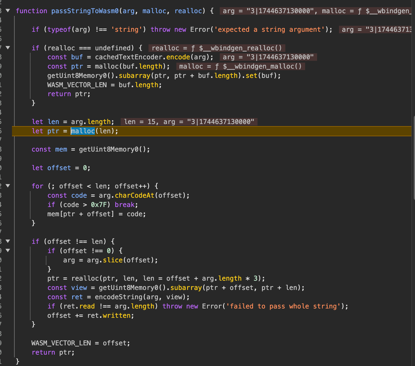
Task: Click the 'failed to pass whole string' literal
Action: 283,306
